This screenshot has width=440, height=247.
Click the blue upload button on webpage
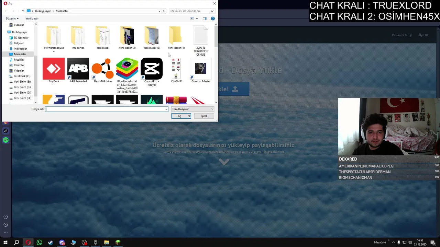tap(233, 89)
